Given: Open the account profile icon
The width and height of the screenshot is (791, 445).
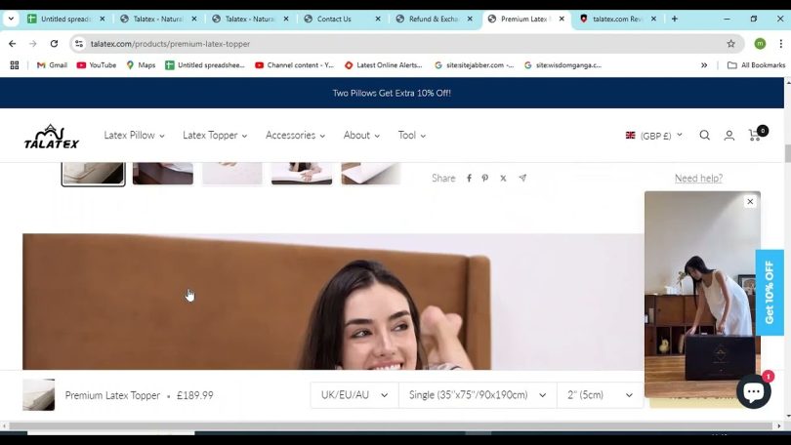Looking at the screenshot, I should click(729, 136).
